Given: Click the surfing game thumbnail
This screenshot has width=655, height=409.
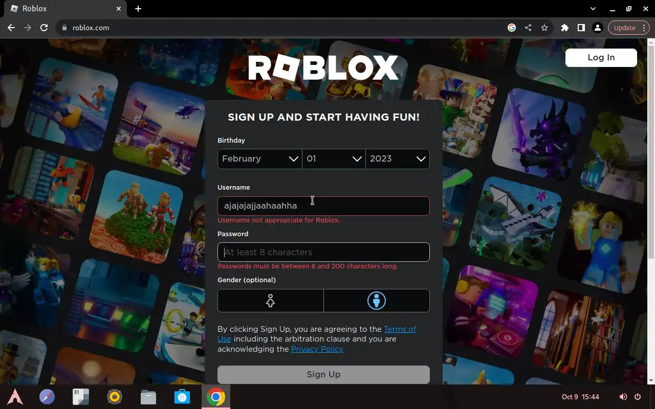Looking at the screenshot, I should (72, 105).
